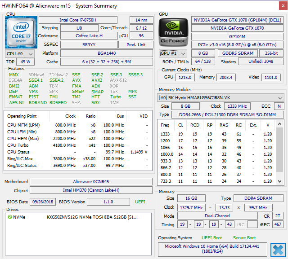Viewport: 288px width, 259px height.
Task: Click the NVIDIA GeForce GTX 1070 (GP104M) [DELL] field
Action: pos(237,20)
